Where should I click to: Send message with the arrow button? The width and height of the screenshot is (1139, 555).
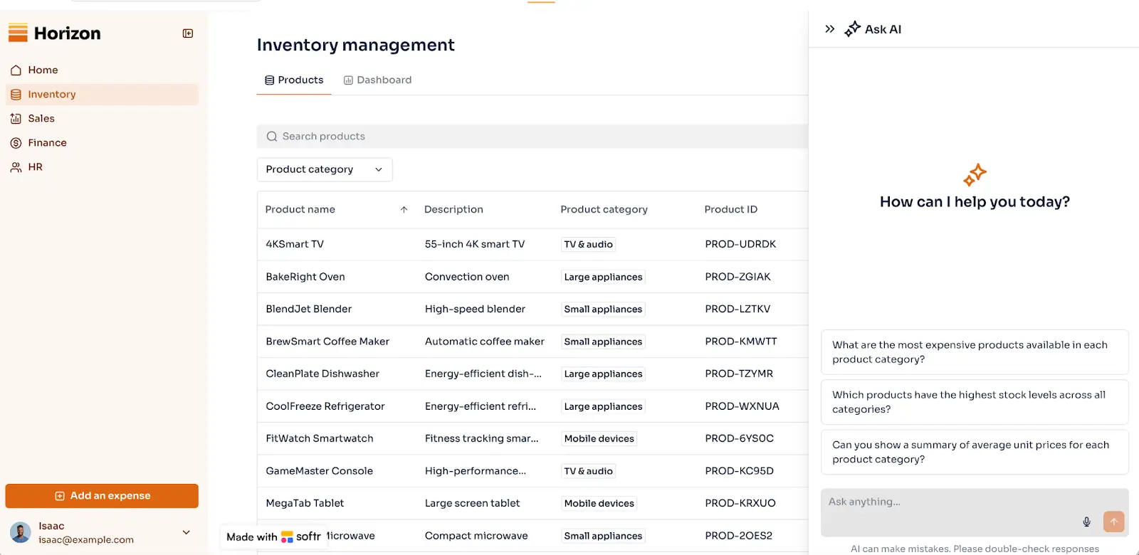1114,522
